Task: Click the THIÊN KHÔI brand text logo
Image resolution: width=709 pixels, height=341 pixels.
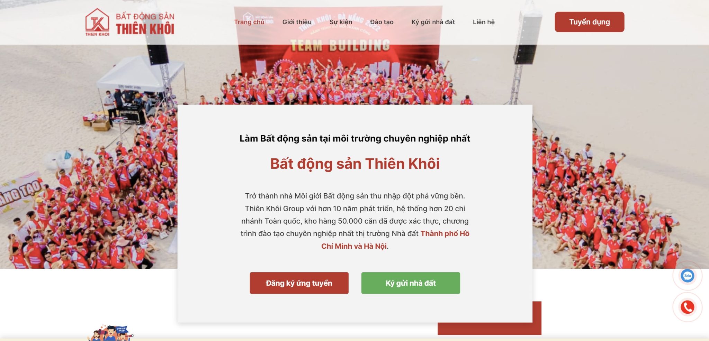Action: [x=145, y=24]
